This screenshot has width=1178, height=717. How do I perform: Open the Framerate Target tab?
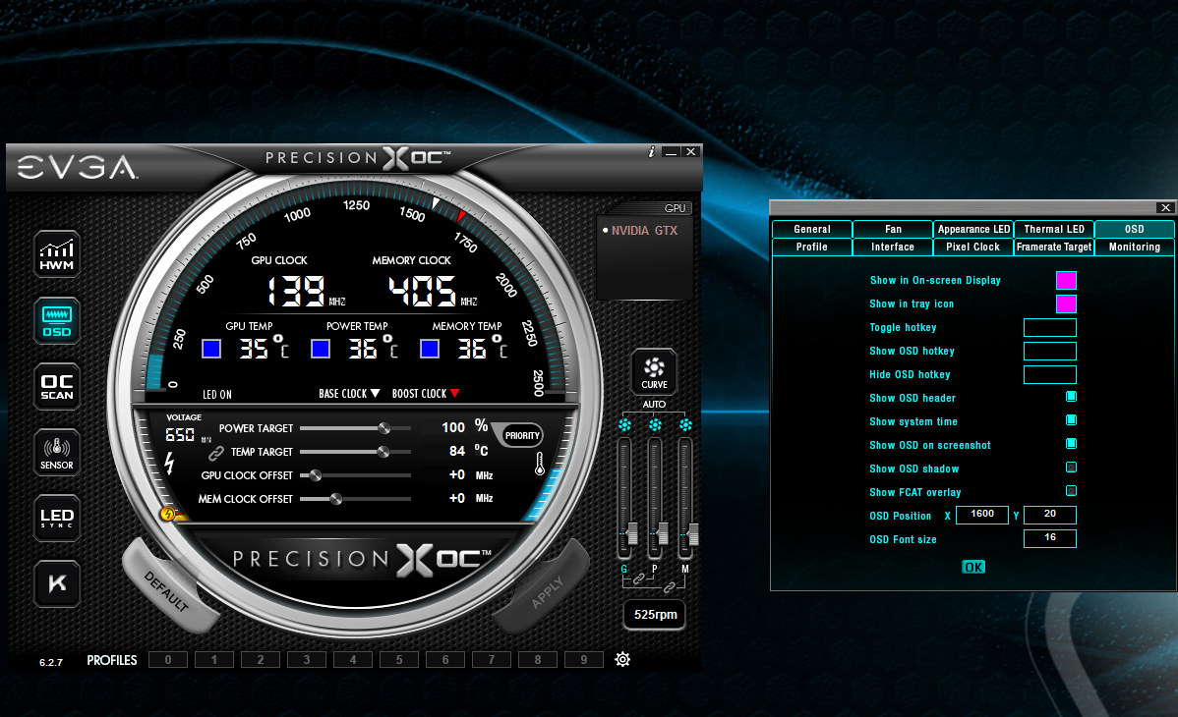tap(1054, 247)
